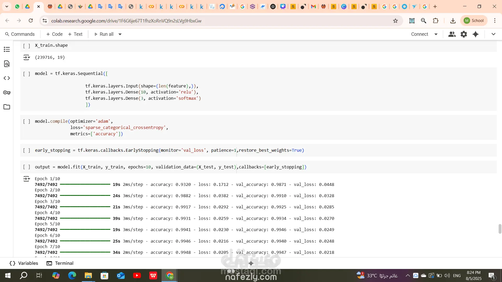Screen dimensions: 502x282
Task: Expand the Run all dropdown arrow
Action: pos(120,34)
